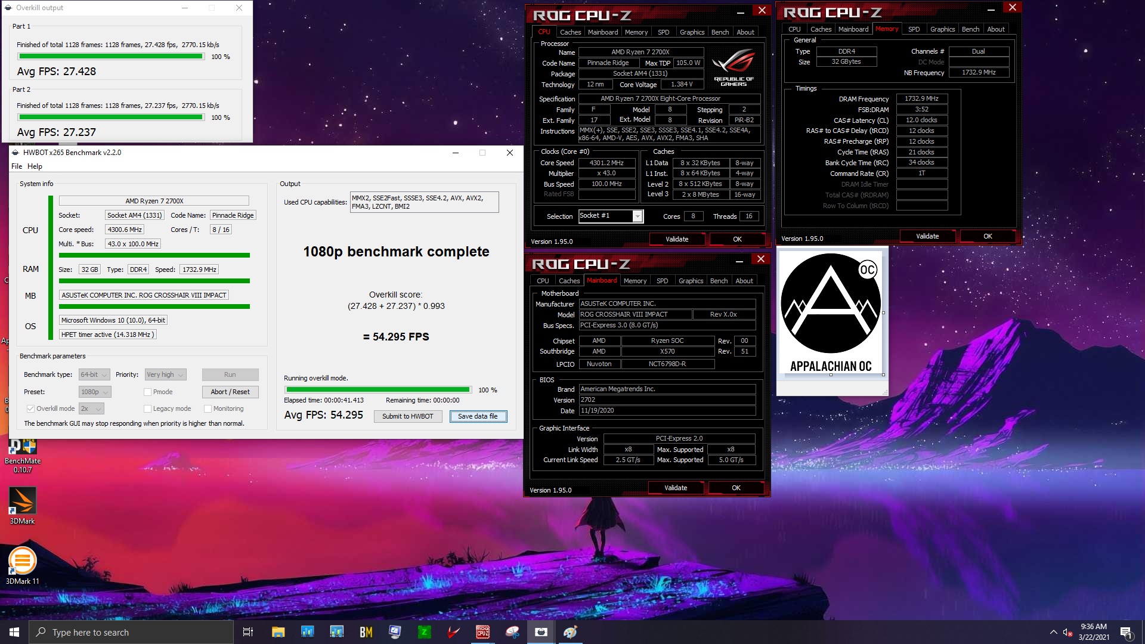Screen dimensions: 1145x644
Task: Toggle the Overkill mode checkbox
Action: pos(30,409)
